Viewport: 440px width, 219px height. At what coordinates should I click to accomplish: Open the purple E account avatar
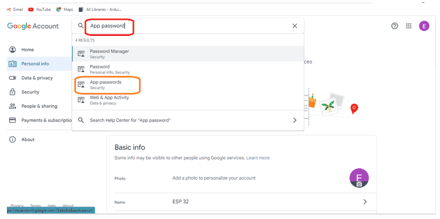[x=424, y=26]
